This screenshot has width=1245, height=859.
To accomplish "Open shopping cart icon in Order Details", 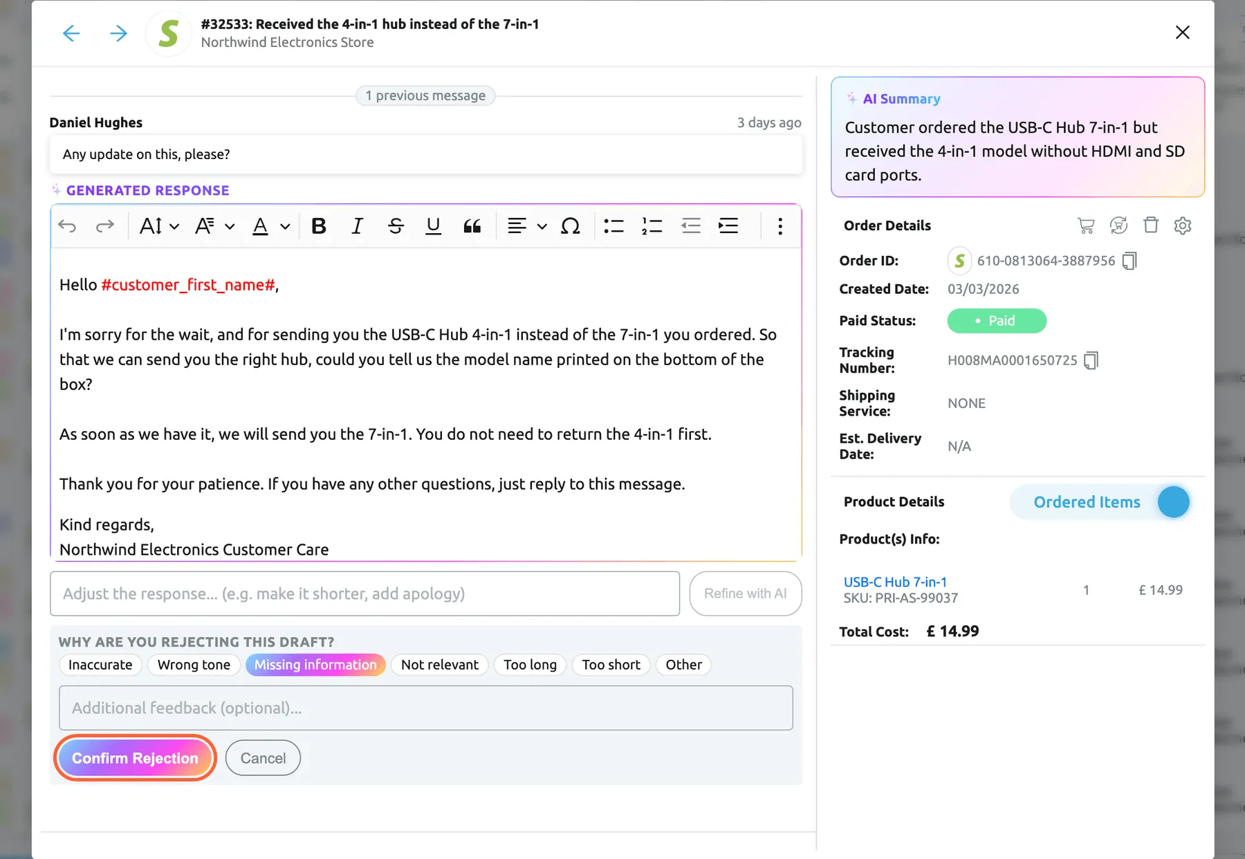I will 1086,225.
